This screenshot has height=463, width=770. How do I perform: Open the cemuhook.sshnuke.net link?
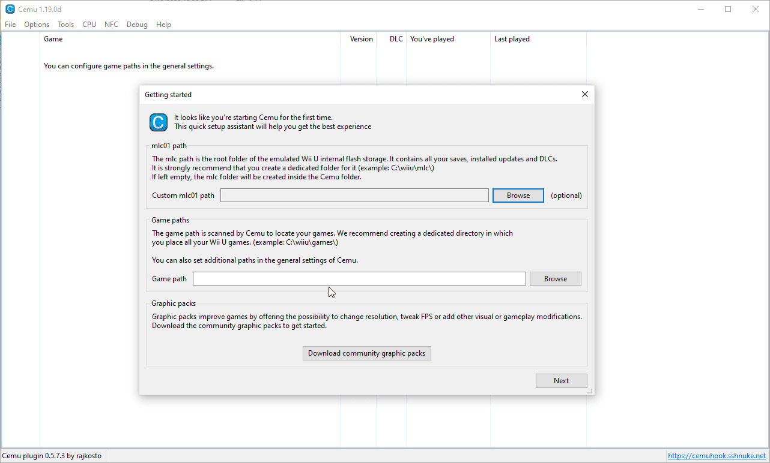[x=717, y=456]
